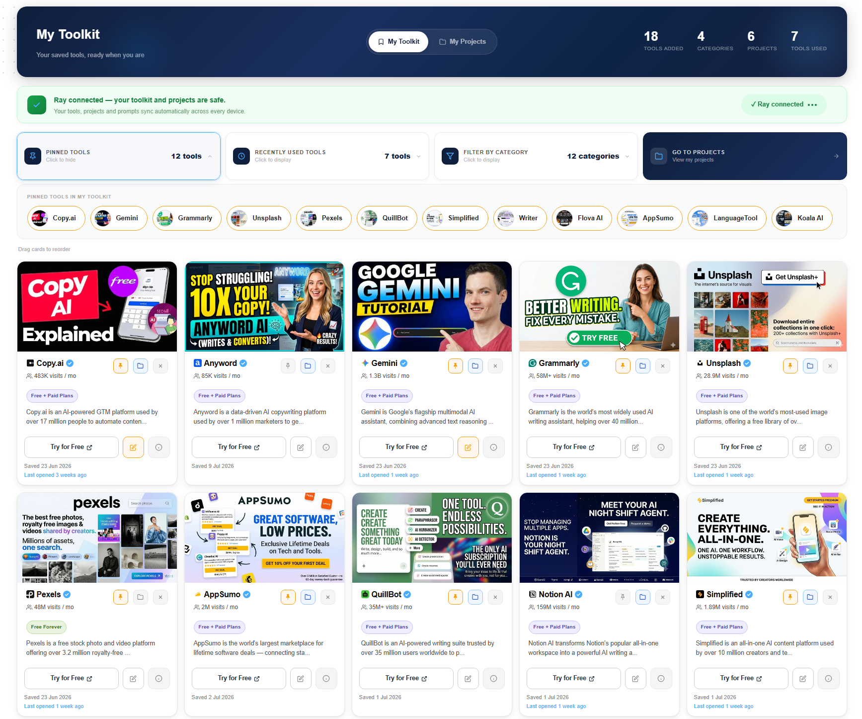
Task: Click the Anyword tool name
Action: pyautogui.click(x=220, y=363)
